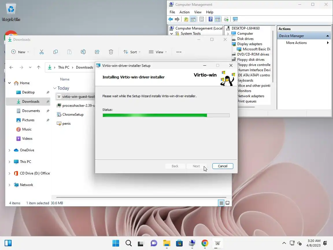
Task: Open Help menu in Computer Management
Action: pyautogui.click(x=209, y=12)
